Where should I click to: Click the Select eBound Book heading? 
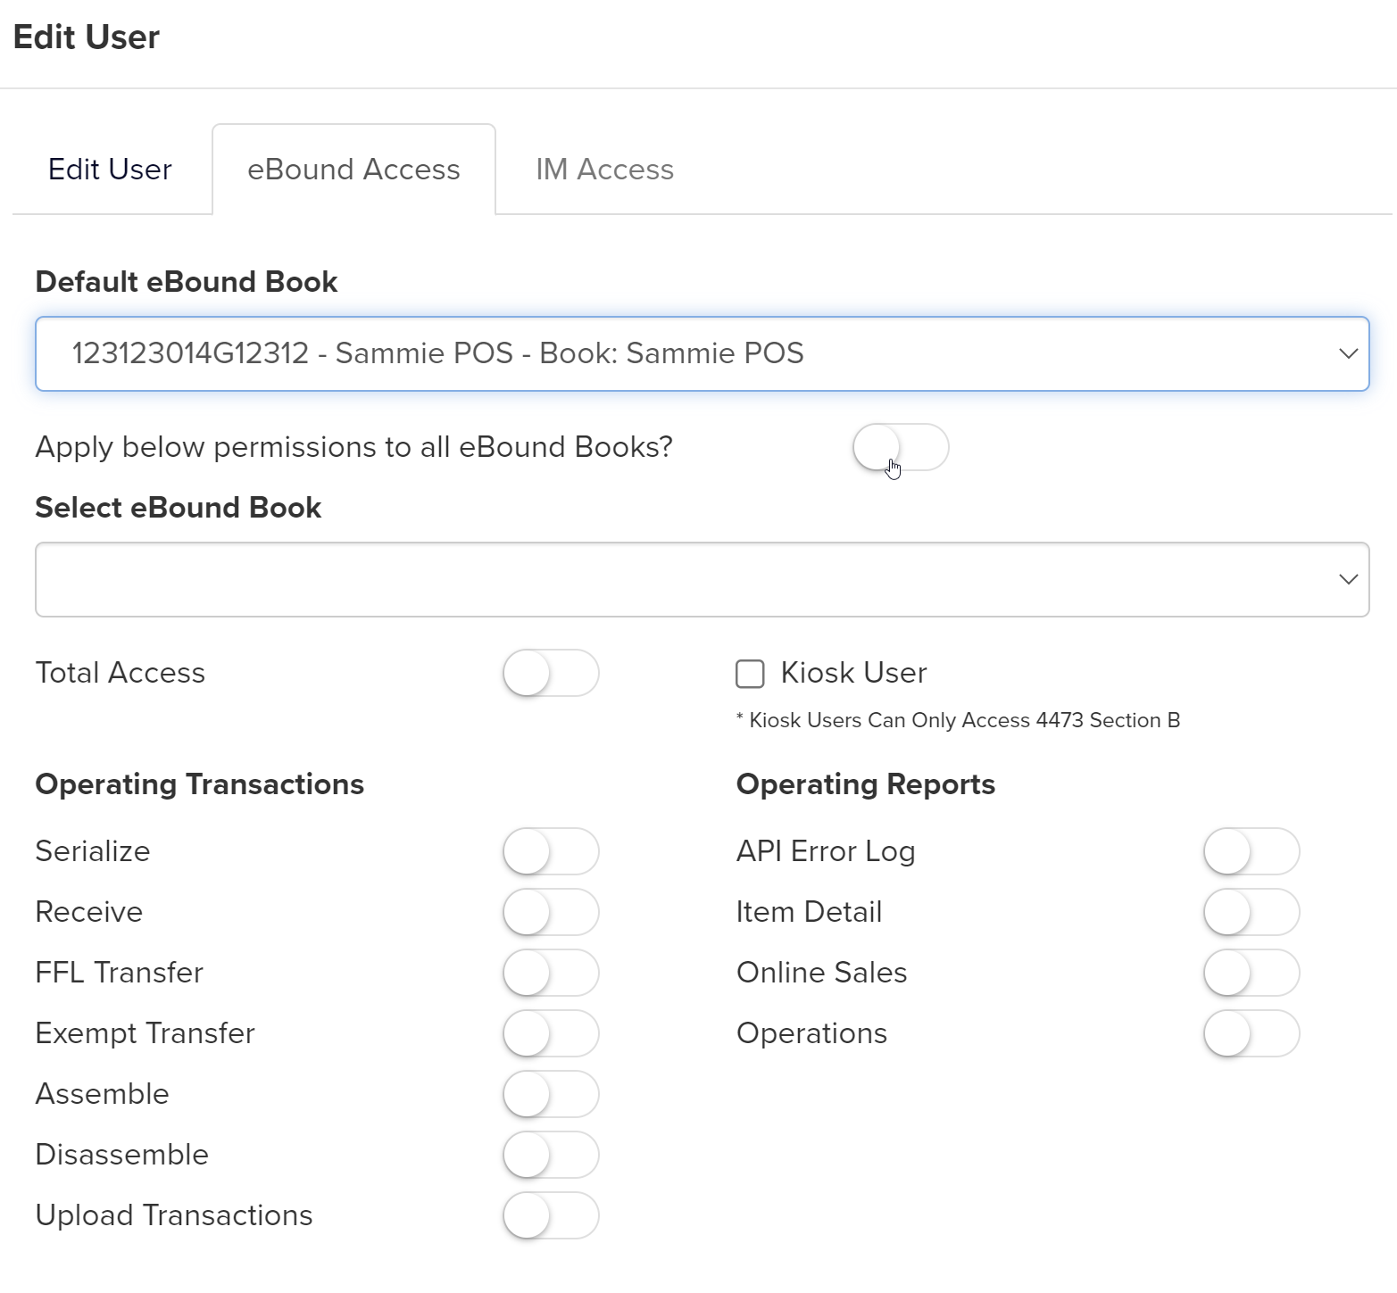tap(179, 508)
